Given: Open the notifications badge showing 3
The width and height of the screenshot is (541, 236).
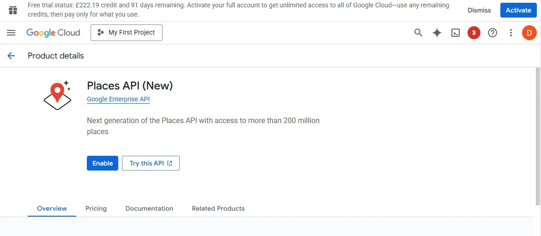Looking at the screenshot, I should point(474,33).
